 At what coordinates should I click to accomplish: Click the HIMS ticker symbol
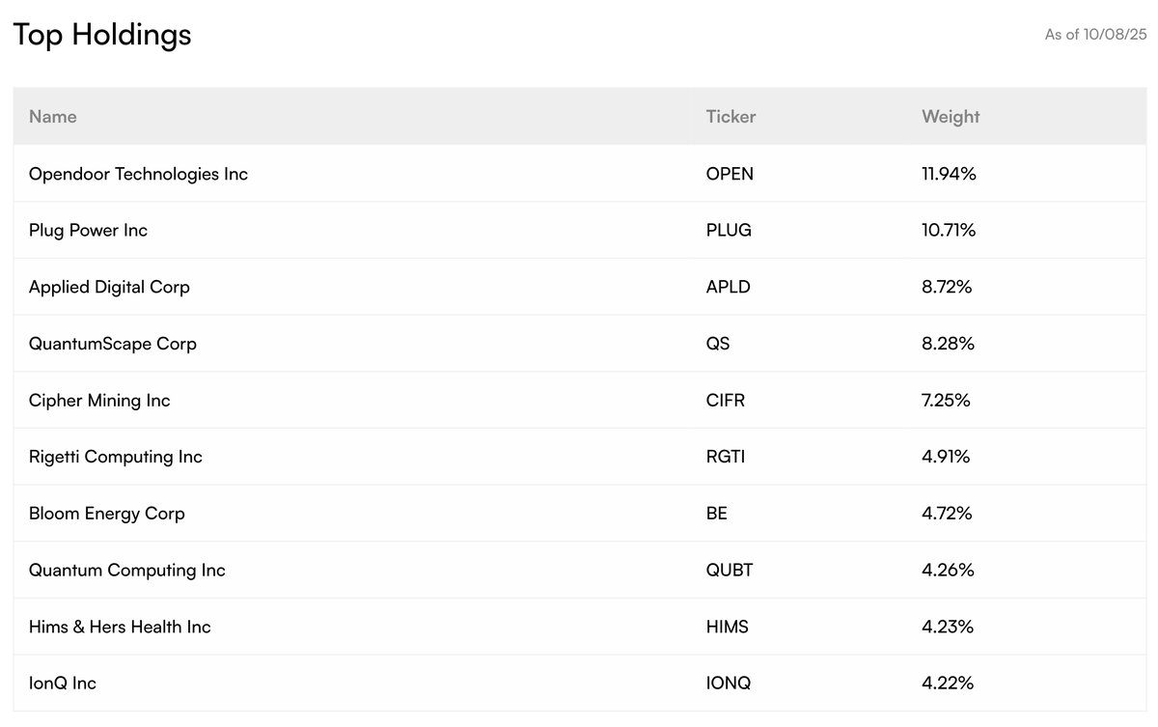coord(728,627)
